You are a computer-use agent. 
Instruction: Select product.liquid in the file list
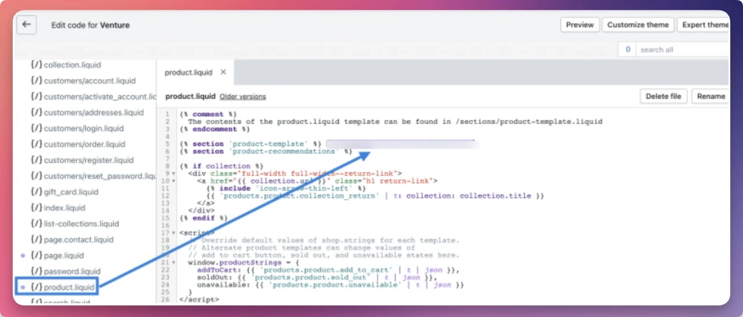(69, 287)
